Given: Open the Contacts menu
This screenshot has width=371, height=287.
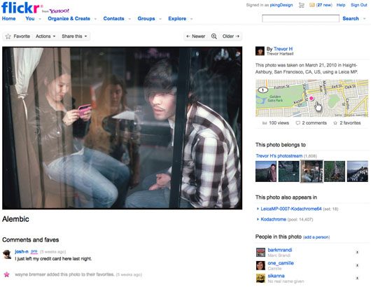Looking at the screenshot, I should [x=113, y=18].
